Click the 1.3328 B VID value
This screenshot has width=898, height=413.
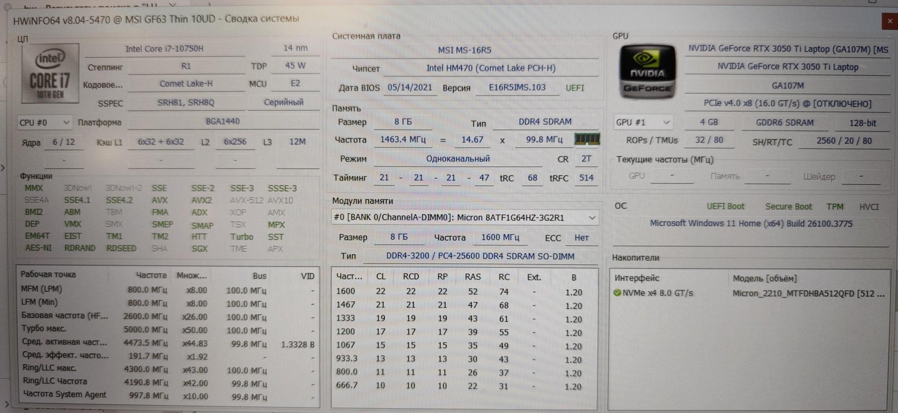pyautogui.click(x=298, y=344)
